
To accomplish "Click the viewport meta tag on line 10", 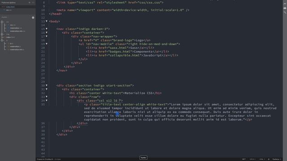I will pyautogui.click(x=123, y=10).
